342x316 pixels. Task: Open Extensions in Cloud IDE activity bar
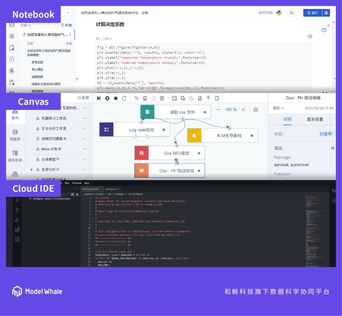18,230
